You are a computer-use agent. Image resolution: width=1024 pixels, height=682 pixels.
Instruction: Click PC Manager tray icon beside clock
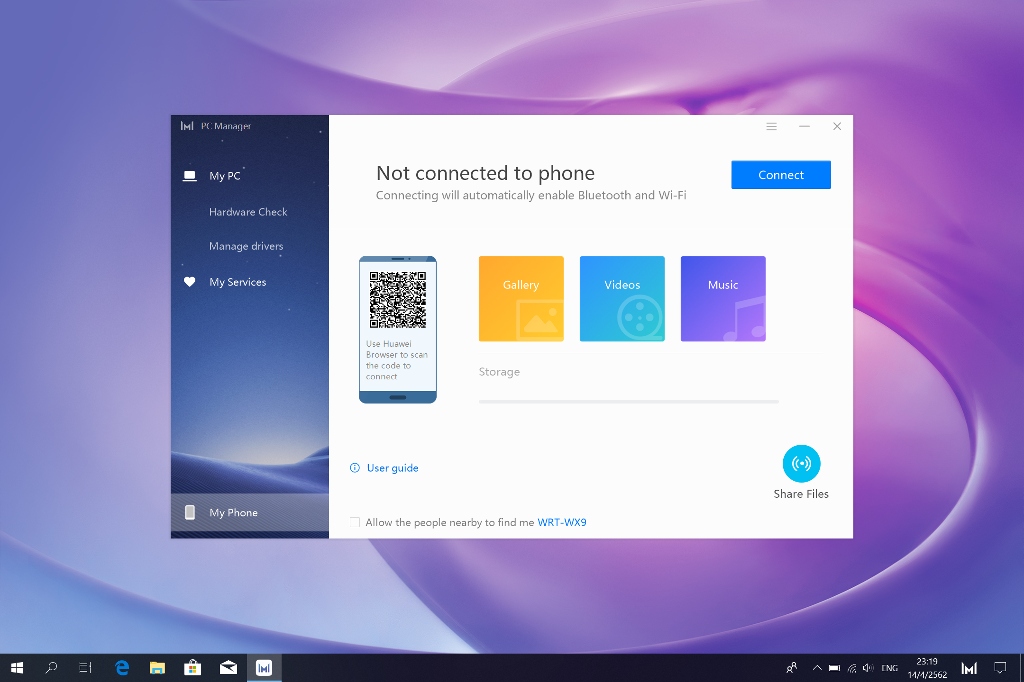(969, 668)
